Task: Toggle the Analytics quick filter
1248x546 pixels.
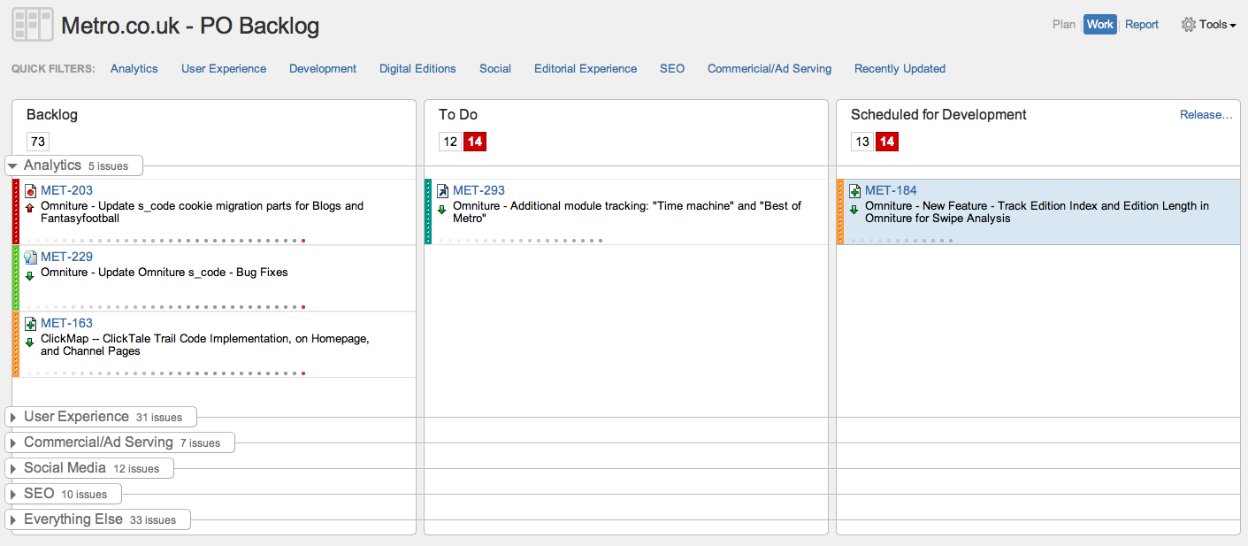Action: [134, 69]
